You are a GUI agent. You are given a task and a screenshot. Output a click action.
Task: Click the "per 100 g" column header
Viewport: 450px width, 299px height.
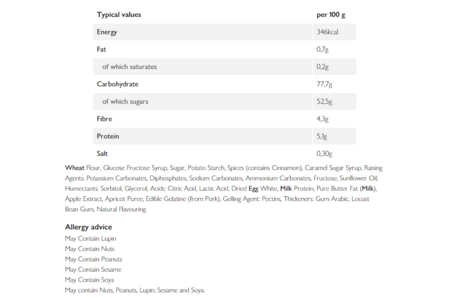(330, 15)
